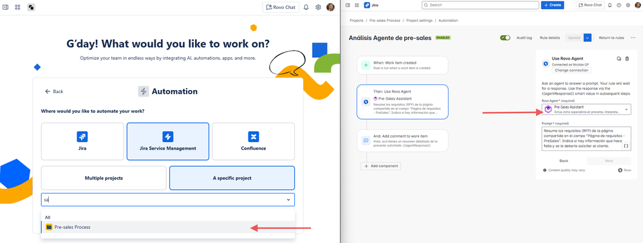Click the disabled Next button
The width and height of the screenshot is (643, 243).
click(609, 161)
